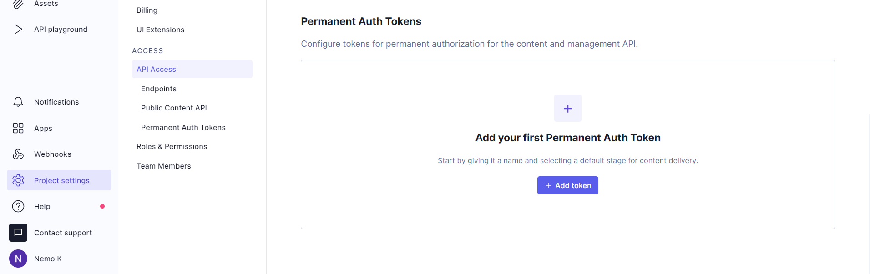The height and width of the screenshot is (274, 870).
Task: Open Team Members page
Action: pyautogui.click(x=164, y=166)
